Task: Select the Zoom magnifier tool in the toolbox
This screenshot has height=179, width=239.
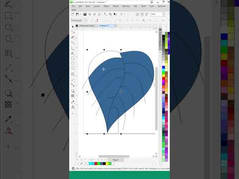Action: 73,43
